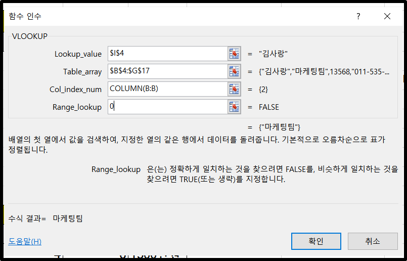Click the Range_lookup range selector icon

tap(234, 107)
